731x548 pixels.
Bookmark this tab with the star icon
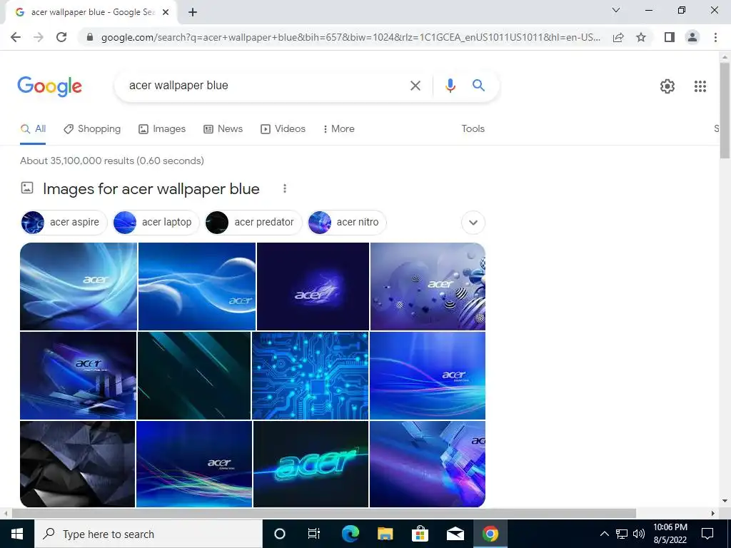coord(641,37)
